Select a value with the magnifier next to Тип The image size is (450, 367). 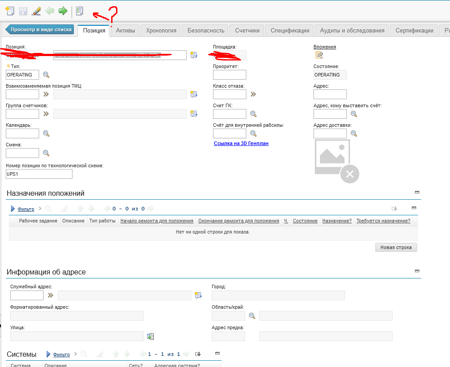[46, 75]
